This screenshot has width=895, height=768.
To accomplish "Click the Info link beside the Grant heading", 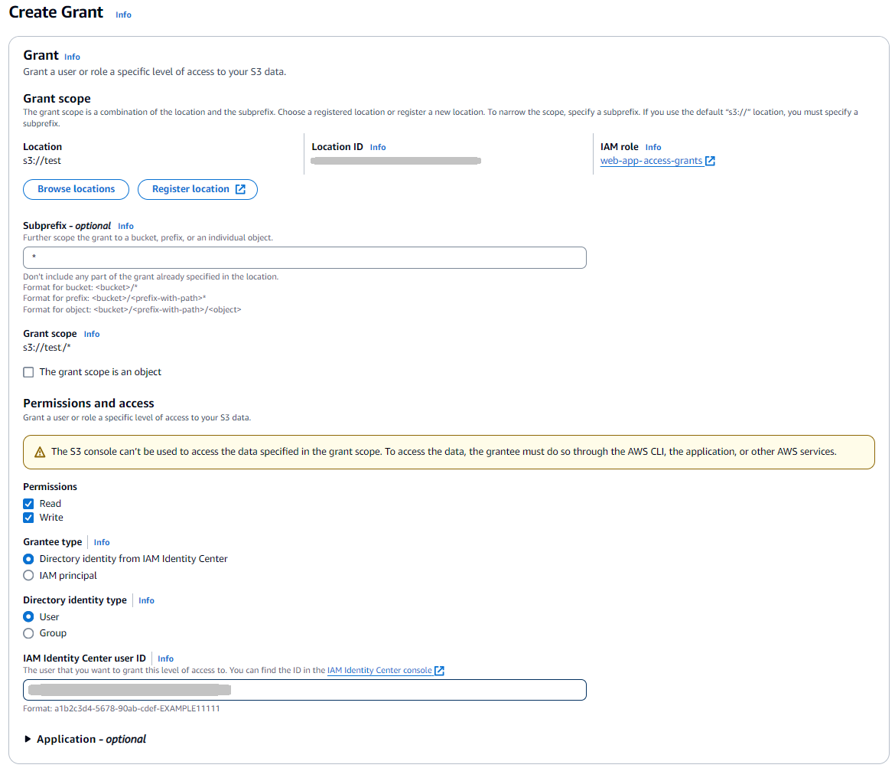I will [72, 56].
